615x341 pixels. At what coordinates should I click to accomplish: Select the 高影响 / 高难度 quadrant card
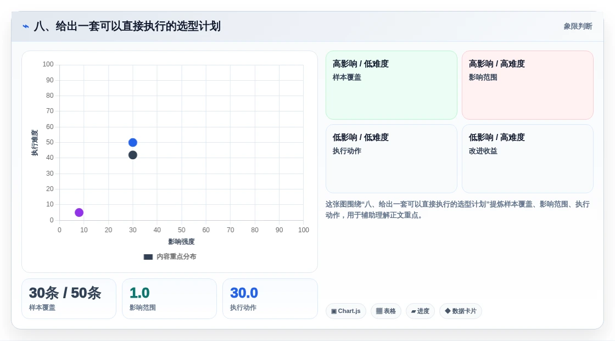point(528,85)
